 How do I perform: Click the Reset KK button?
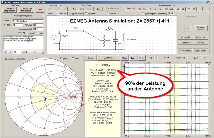tap(51, 14)
